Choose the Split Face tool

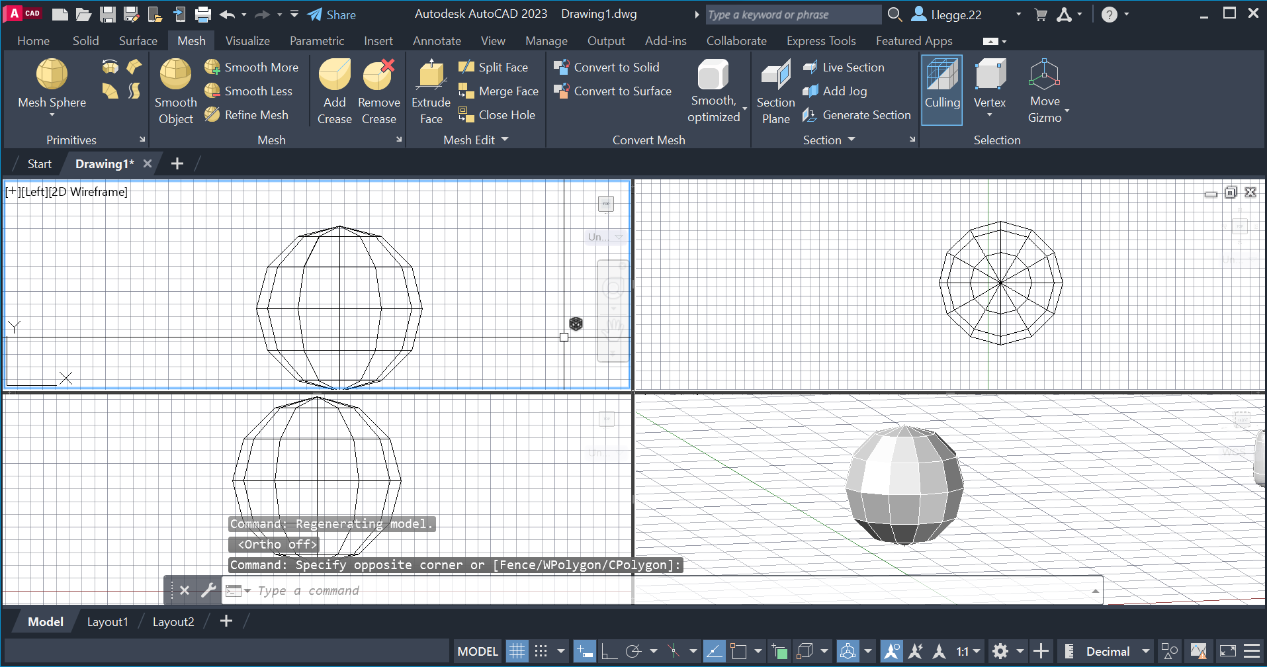click(493, 67)
